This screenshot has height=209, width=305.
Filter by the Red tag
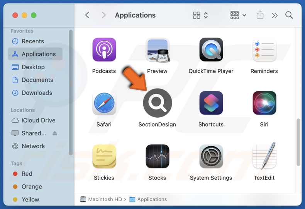point(35,174)
